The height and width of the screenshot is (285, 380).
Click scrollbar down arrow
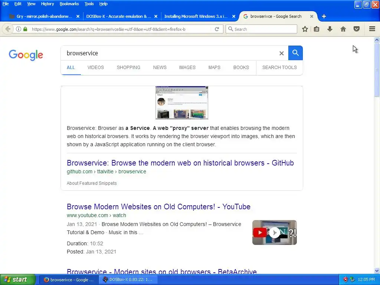[x=377, y=271]
